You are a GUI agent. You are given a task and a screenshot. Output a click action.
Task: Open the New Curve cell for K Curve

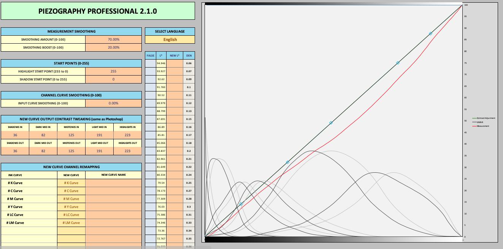point(71,183)
